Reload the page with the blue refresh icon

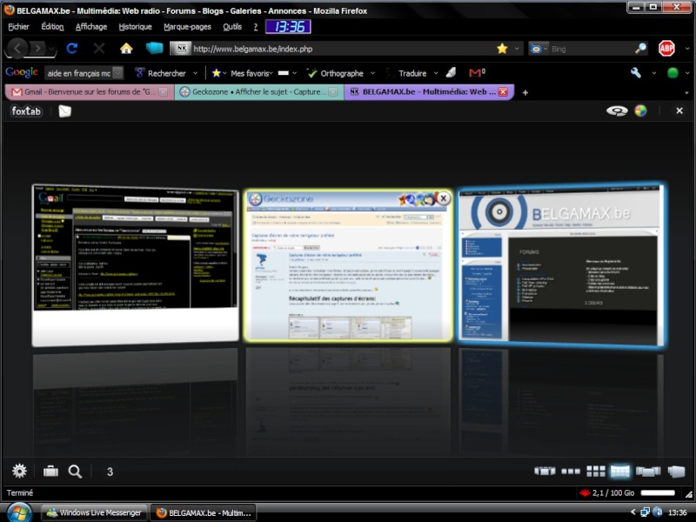(72, 49)
